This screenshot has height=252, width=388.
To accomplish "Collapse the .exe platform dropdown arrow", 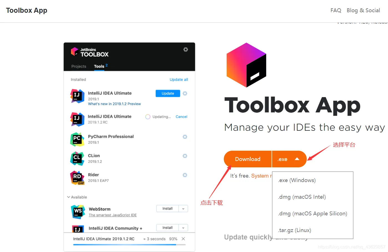I will tap(297, 159).
